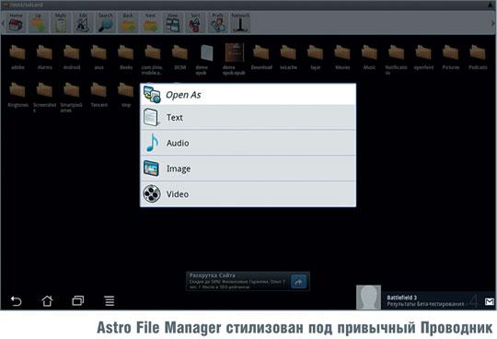Open the Notifications folder
The height and width of the screenshot is (339, 497).
[x=396, y=60]
